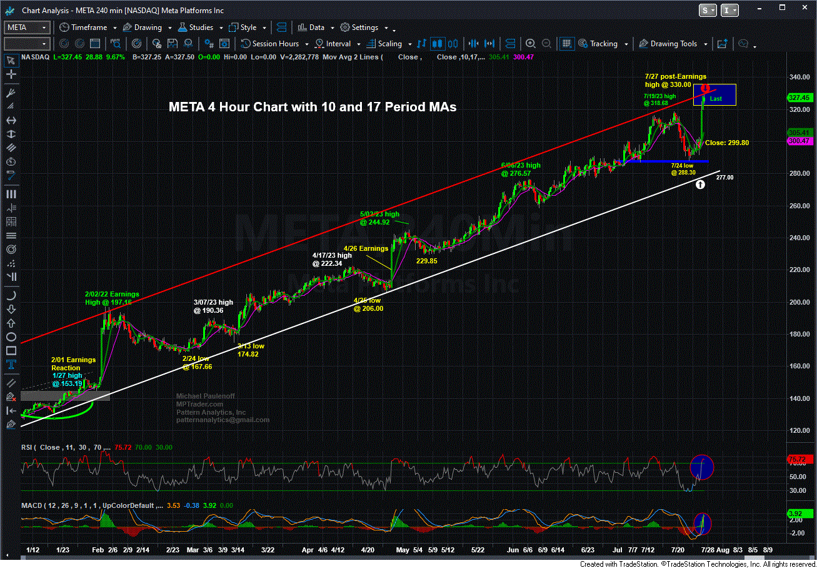The image size is (817, 568).
Task: Insert an up arrow drawing
Action: [11, 323]
